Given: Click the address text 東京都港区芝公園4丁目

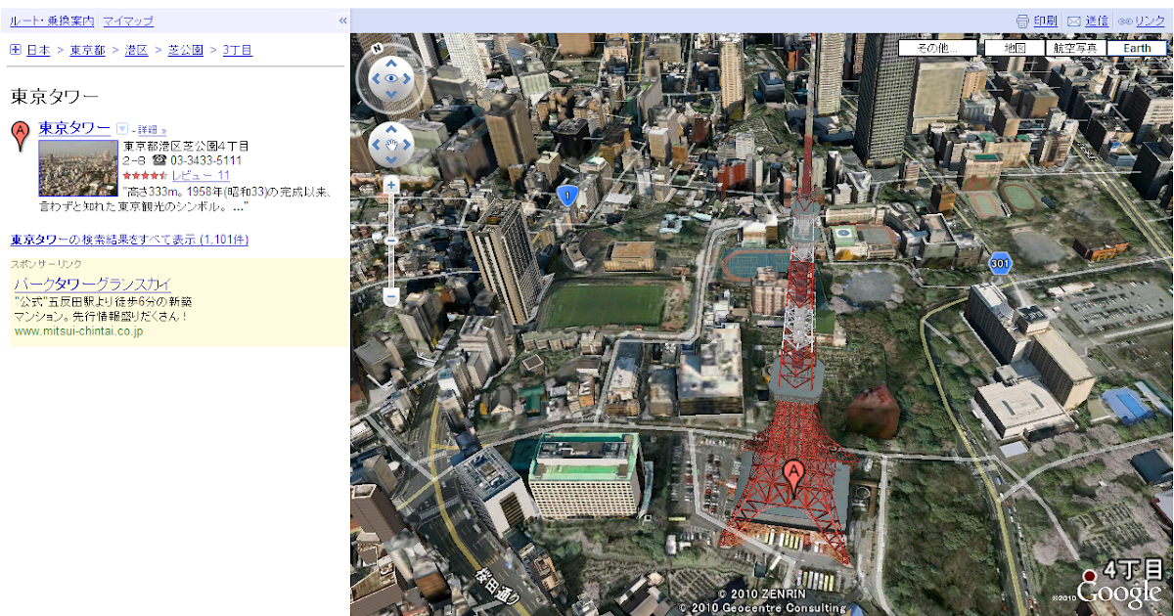Looking at the screenshot, I should pyautogui.click(x=186, y=145).
